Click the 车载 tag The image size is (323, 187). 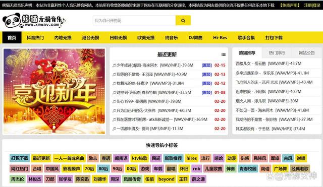coord(158,168)
